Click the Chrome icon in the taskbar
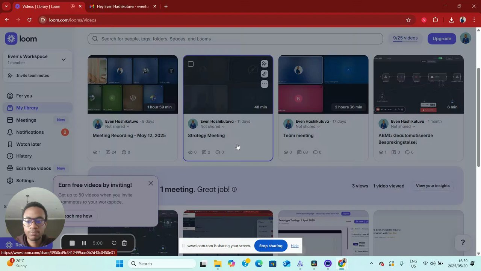The width and height of the screenshot is (481, 271). (342, 263)
